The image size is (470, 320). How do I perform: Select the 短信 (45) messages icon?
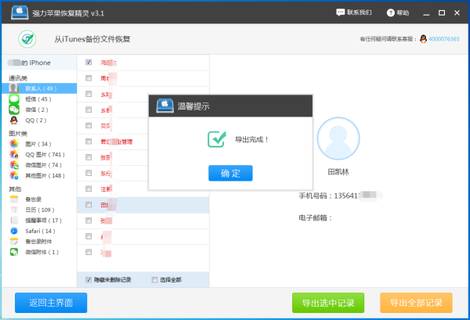coord(14,99)
